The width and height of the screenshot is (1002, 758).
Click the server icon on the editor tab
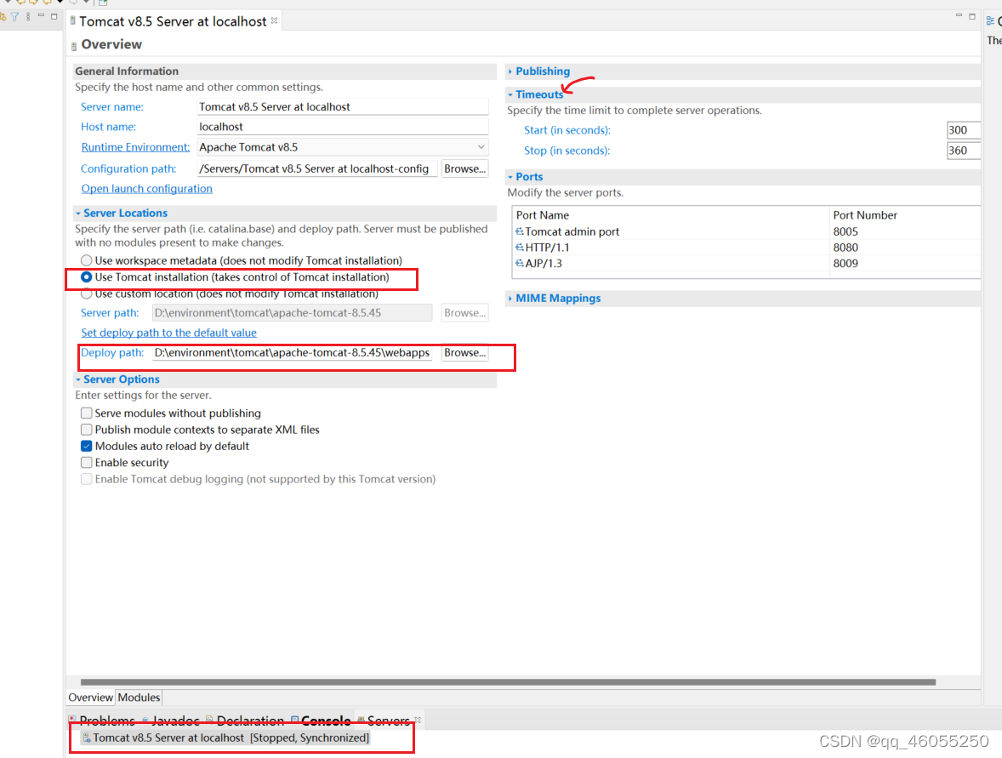(x=73, y=21)
